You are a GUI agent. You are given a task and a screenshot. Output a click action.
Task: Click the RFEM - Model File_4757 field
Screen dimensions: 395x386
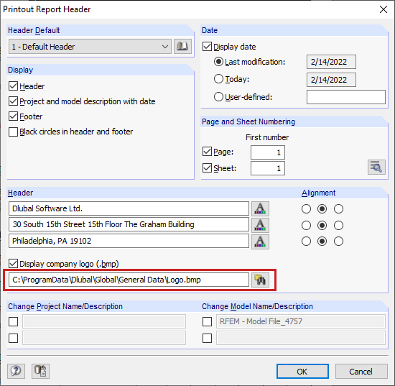pos(301,321)
